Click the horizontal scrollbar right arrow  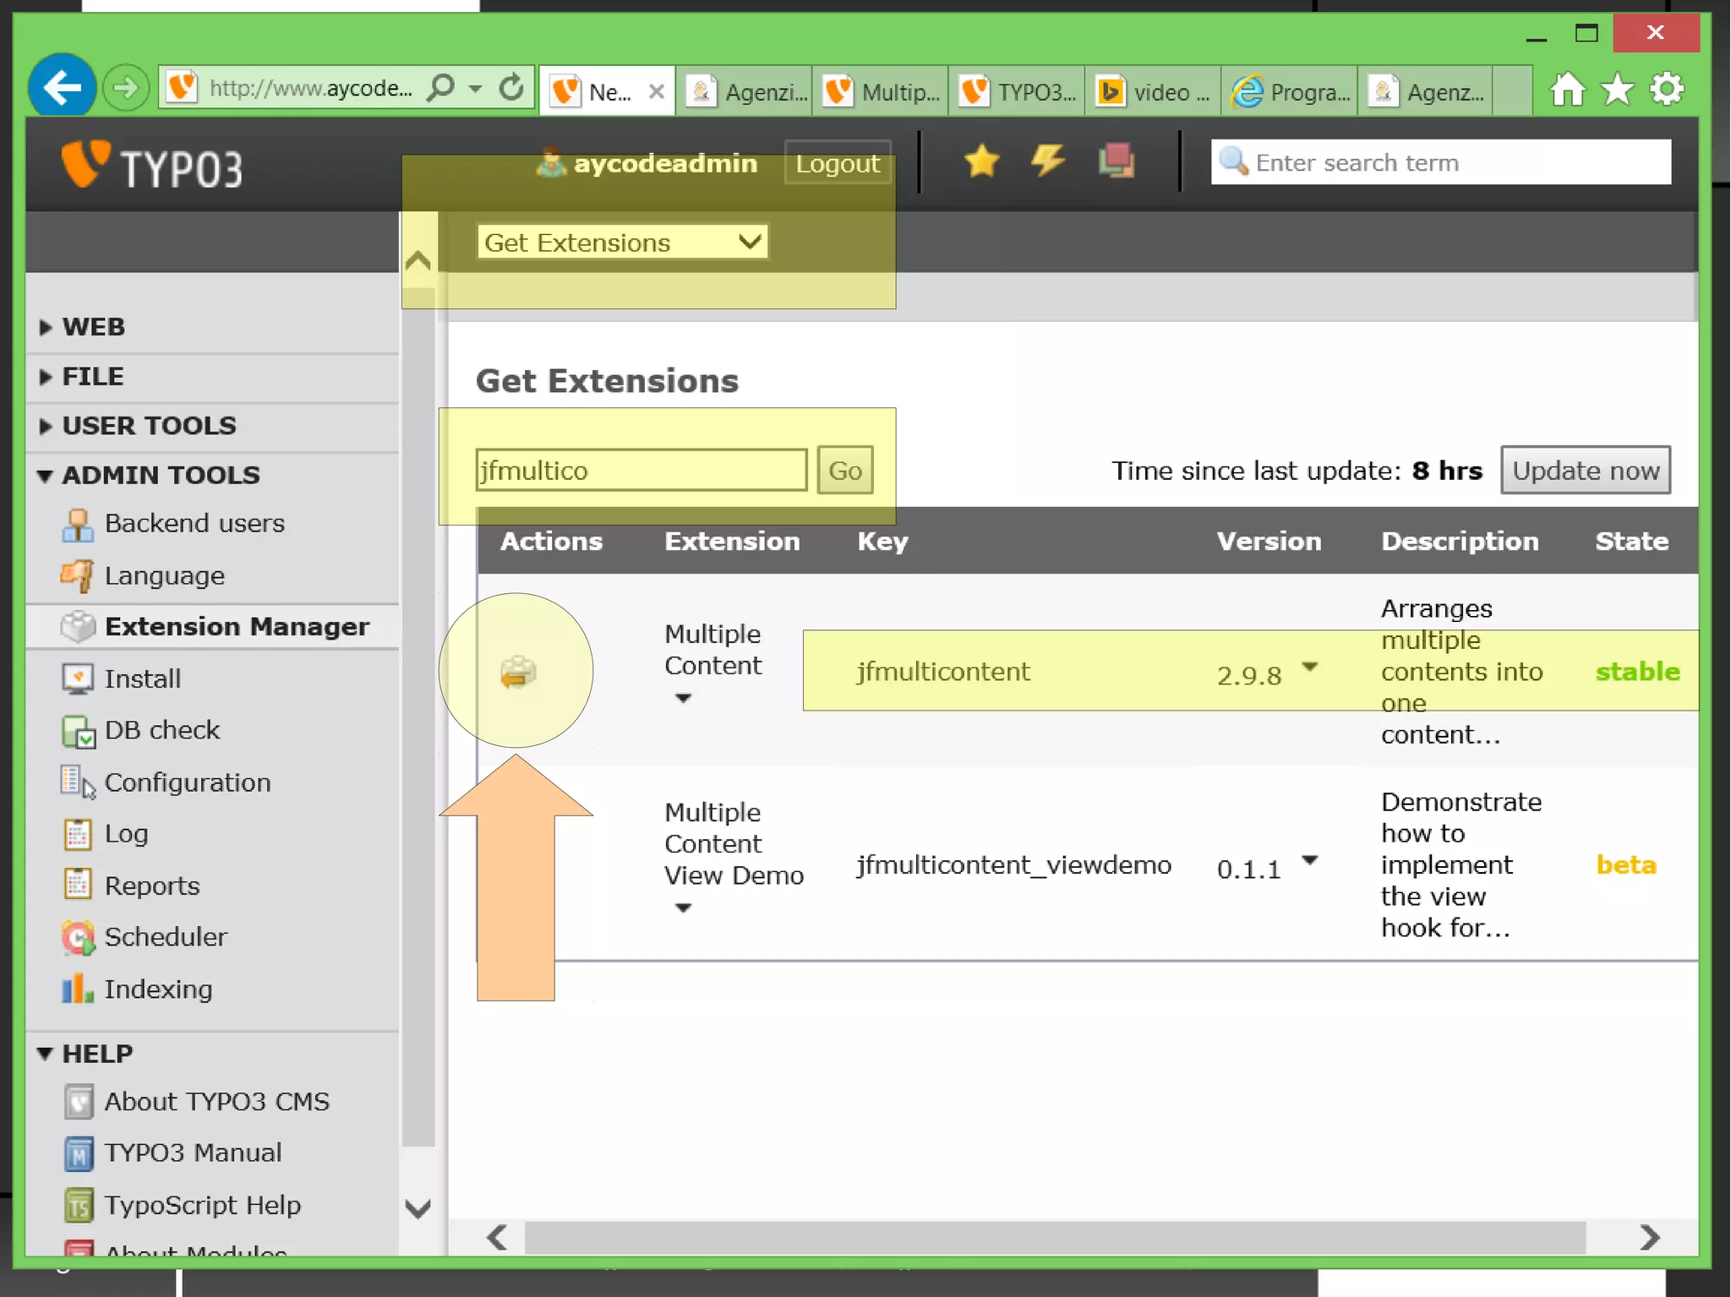(x=1649, y=1238)
